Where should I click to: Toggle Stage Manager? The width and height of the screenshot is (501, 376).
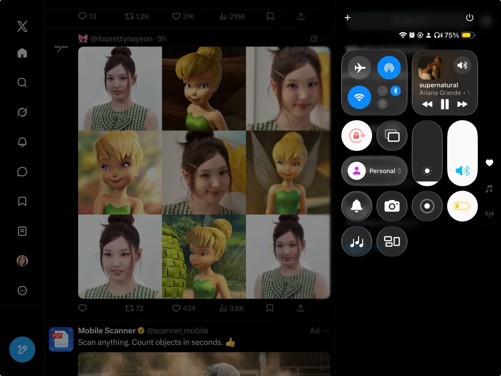(392, 241)
